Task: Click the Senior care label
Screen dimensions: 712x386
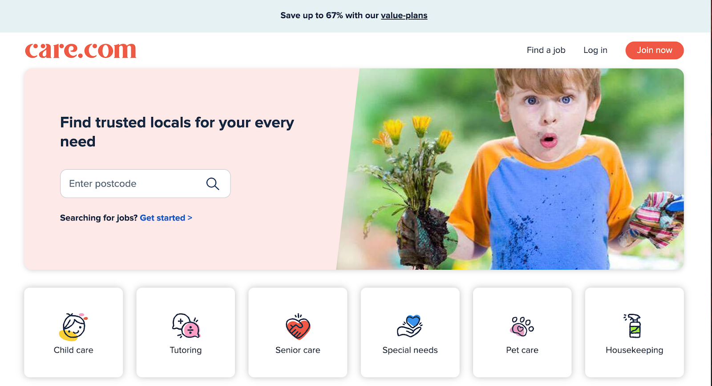Action: tap(298, 350)
